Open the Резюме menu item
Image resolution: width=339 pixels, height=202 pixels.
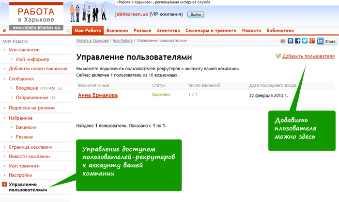click(x=142, y=31)
